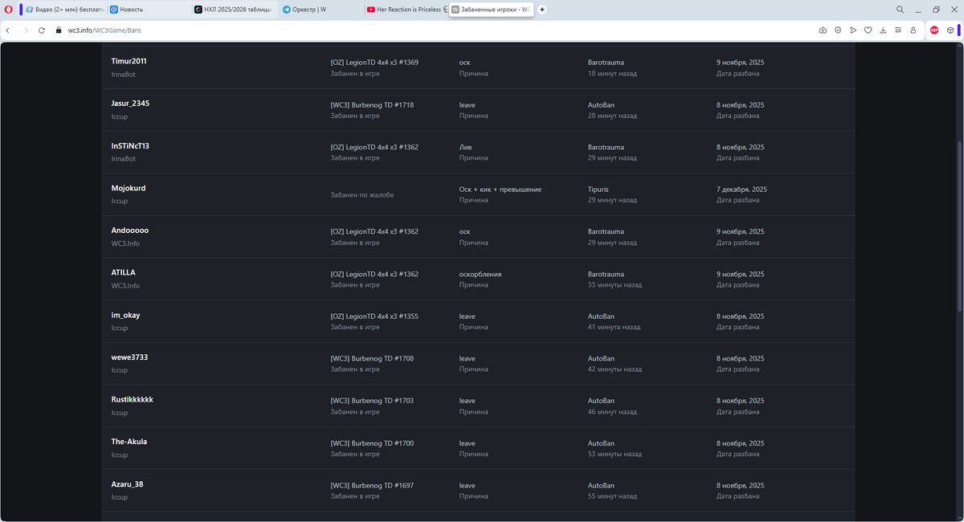Click the tab search magnifier icon
The image size is (964, 522).
coord(899,10)
